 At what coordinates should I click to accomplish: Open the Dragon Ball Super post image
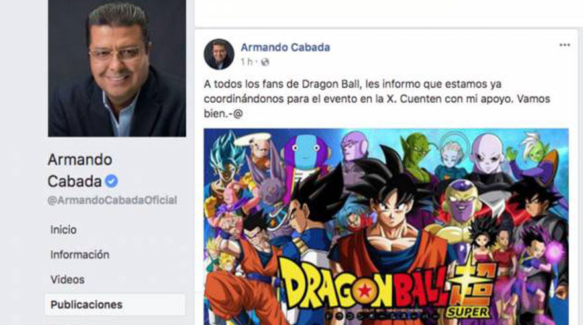click(386, 227)
